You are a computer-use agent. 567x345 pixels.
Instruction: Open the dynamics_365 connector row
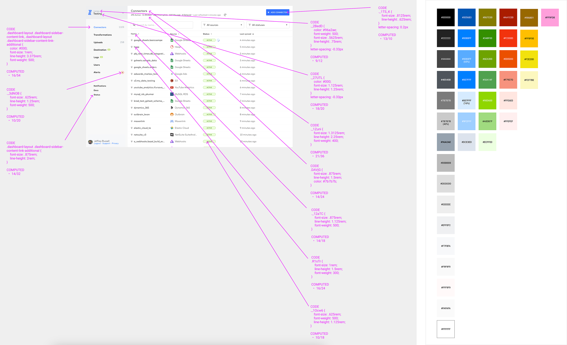[210, 108]
